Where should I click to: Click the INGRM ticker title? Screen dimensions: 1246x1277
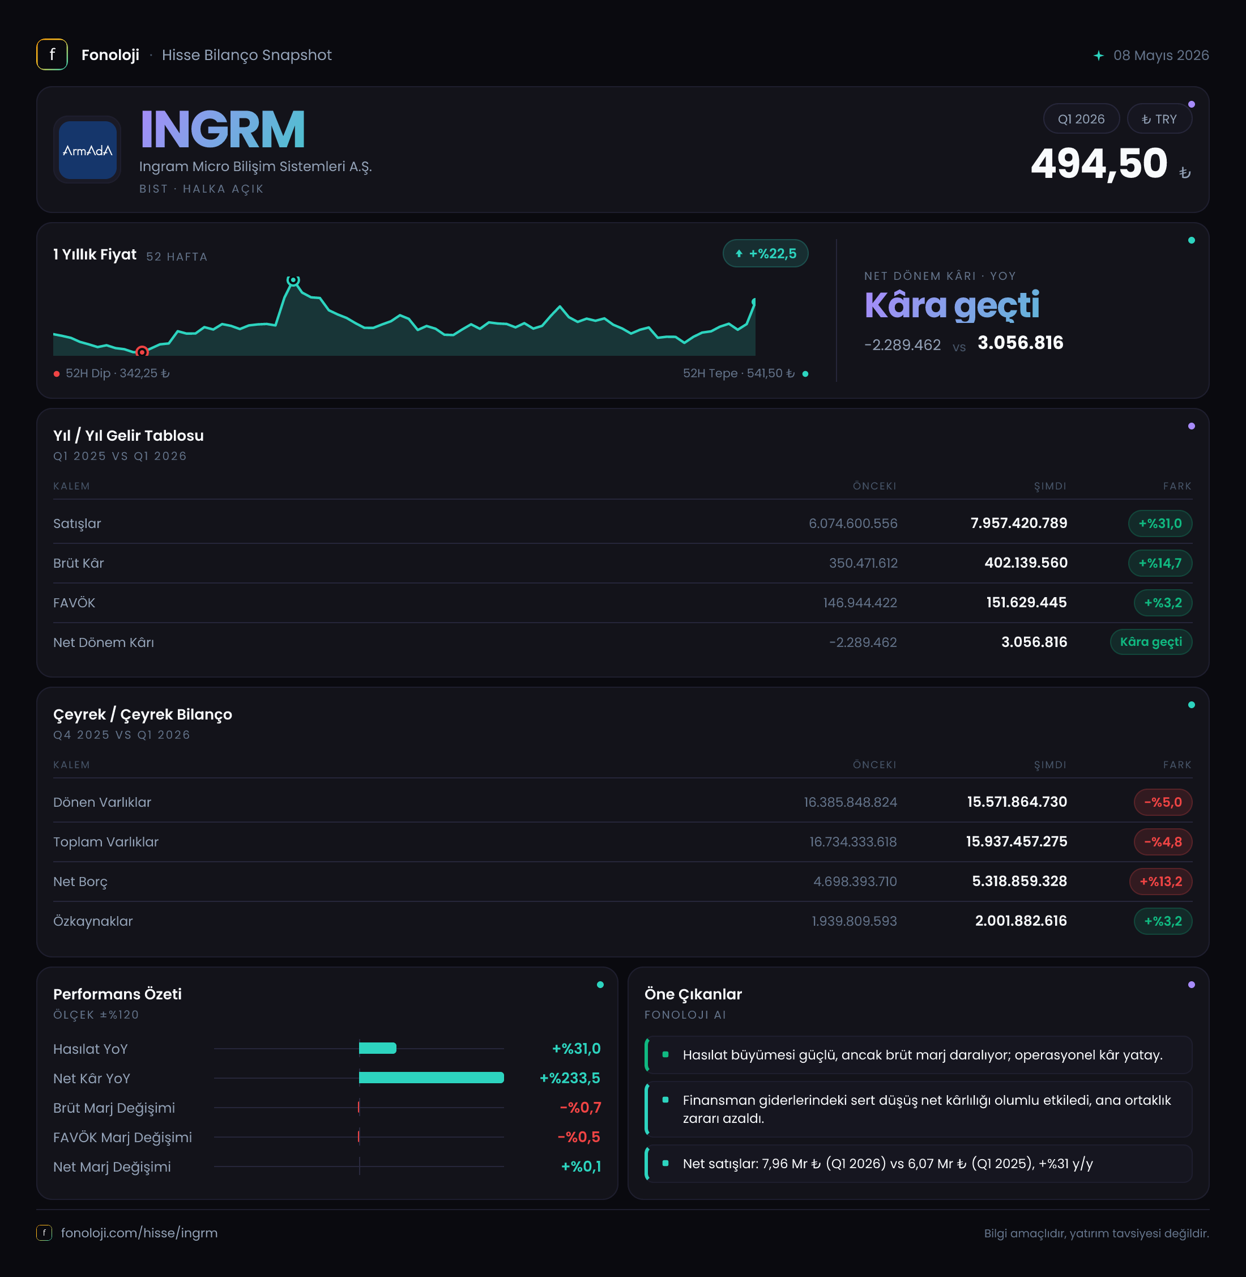(x=223, y=129)
